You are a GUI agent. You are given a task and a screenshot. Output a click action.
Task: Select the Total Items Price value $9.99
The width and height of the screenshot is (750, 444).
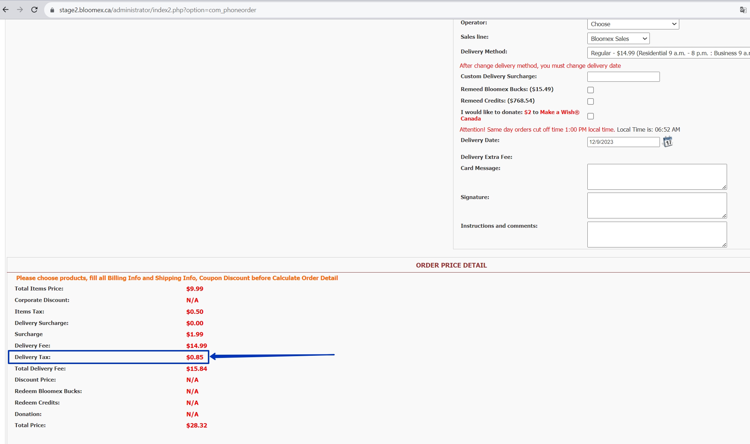(x=195, y=289)
